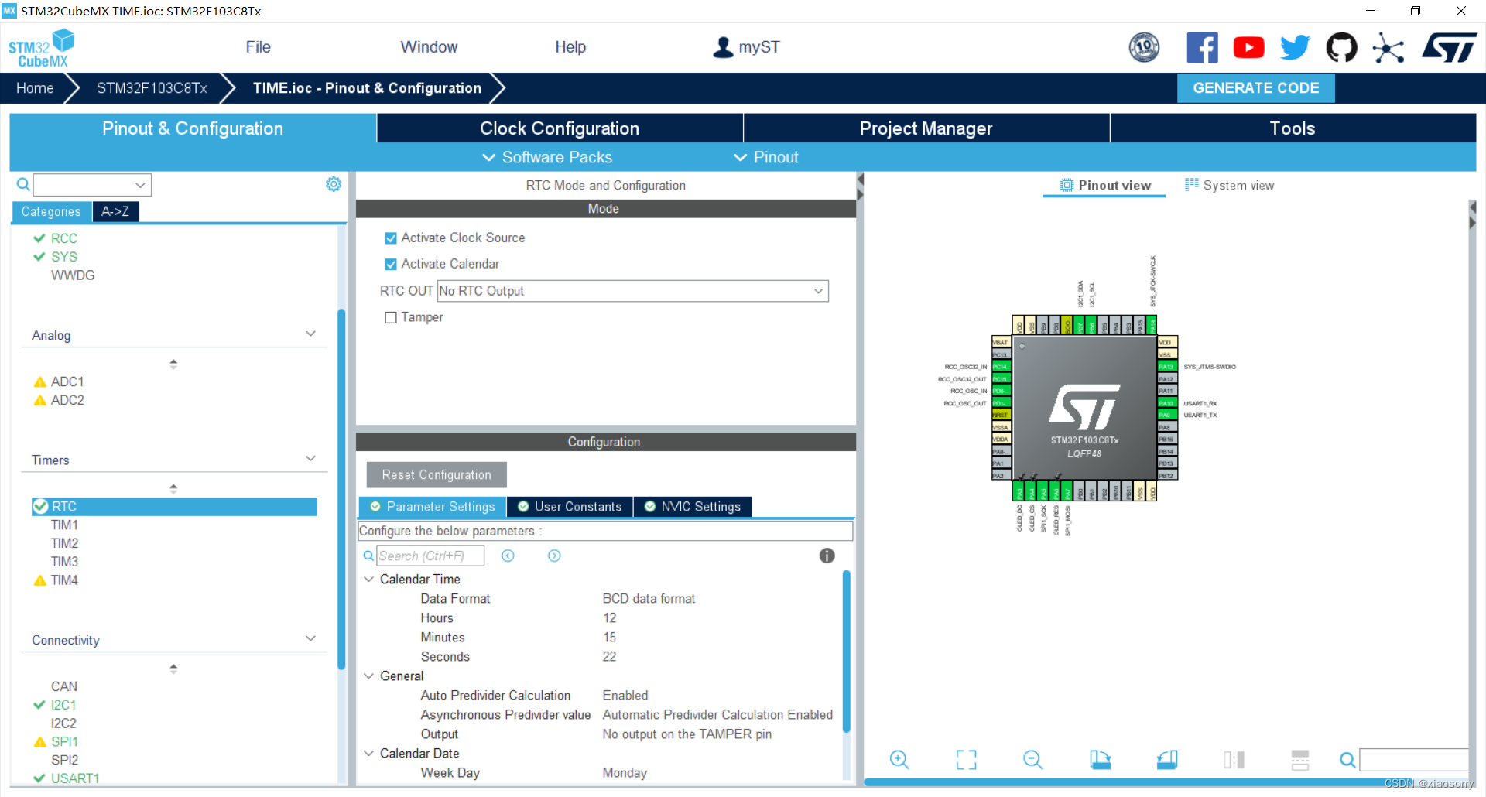Go to Home breadcrumb
This screenshot has width=1486, height=797.
click(35, 88)
